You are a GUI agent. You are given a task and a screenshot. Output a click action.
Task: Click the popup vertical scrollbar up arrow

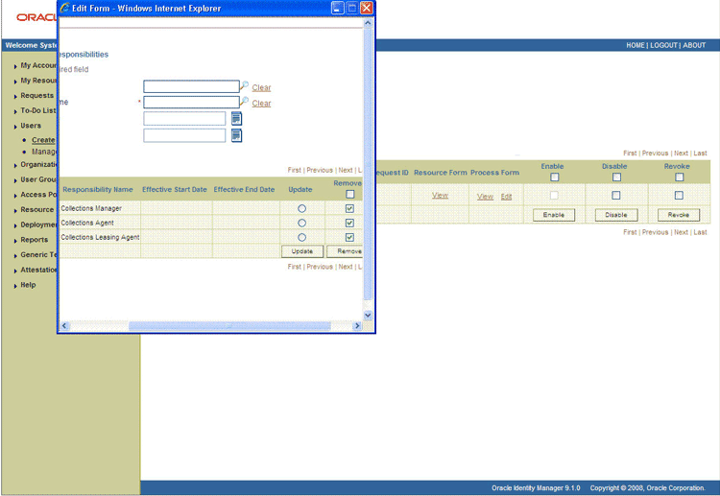tap(368, 23)
